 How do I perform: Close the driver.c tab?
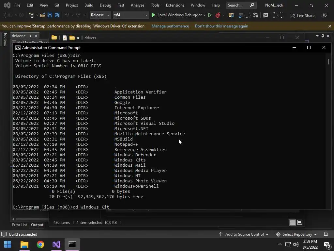point(36,36)
